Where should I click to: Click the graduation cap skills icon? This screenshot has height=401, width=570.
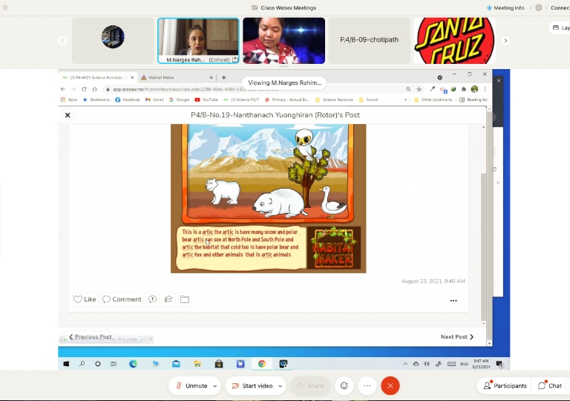[x=168, y=299]
